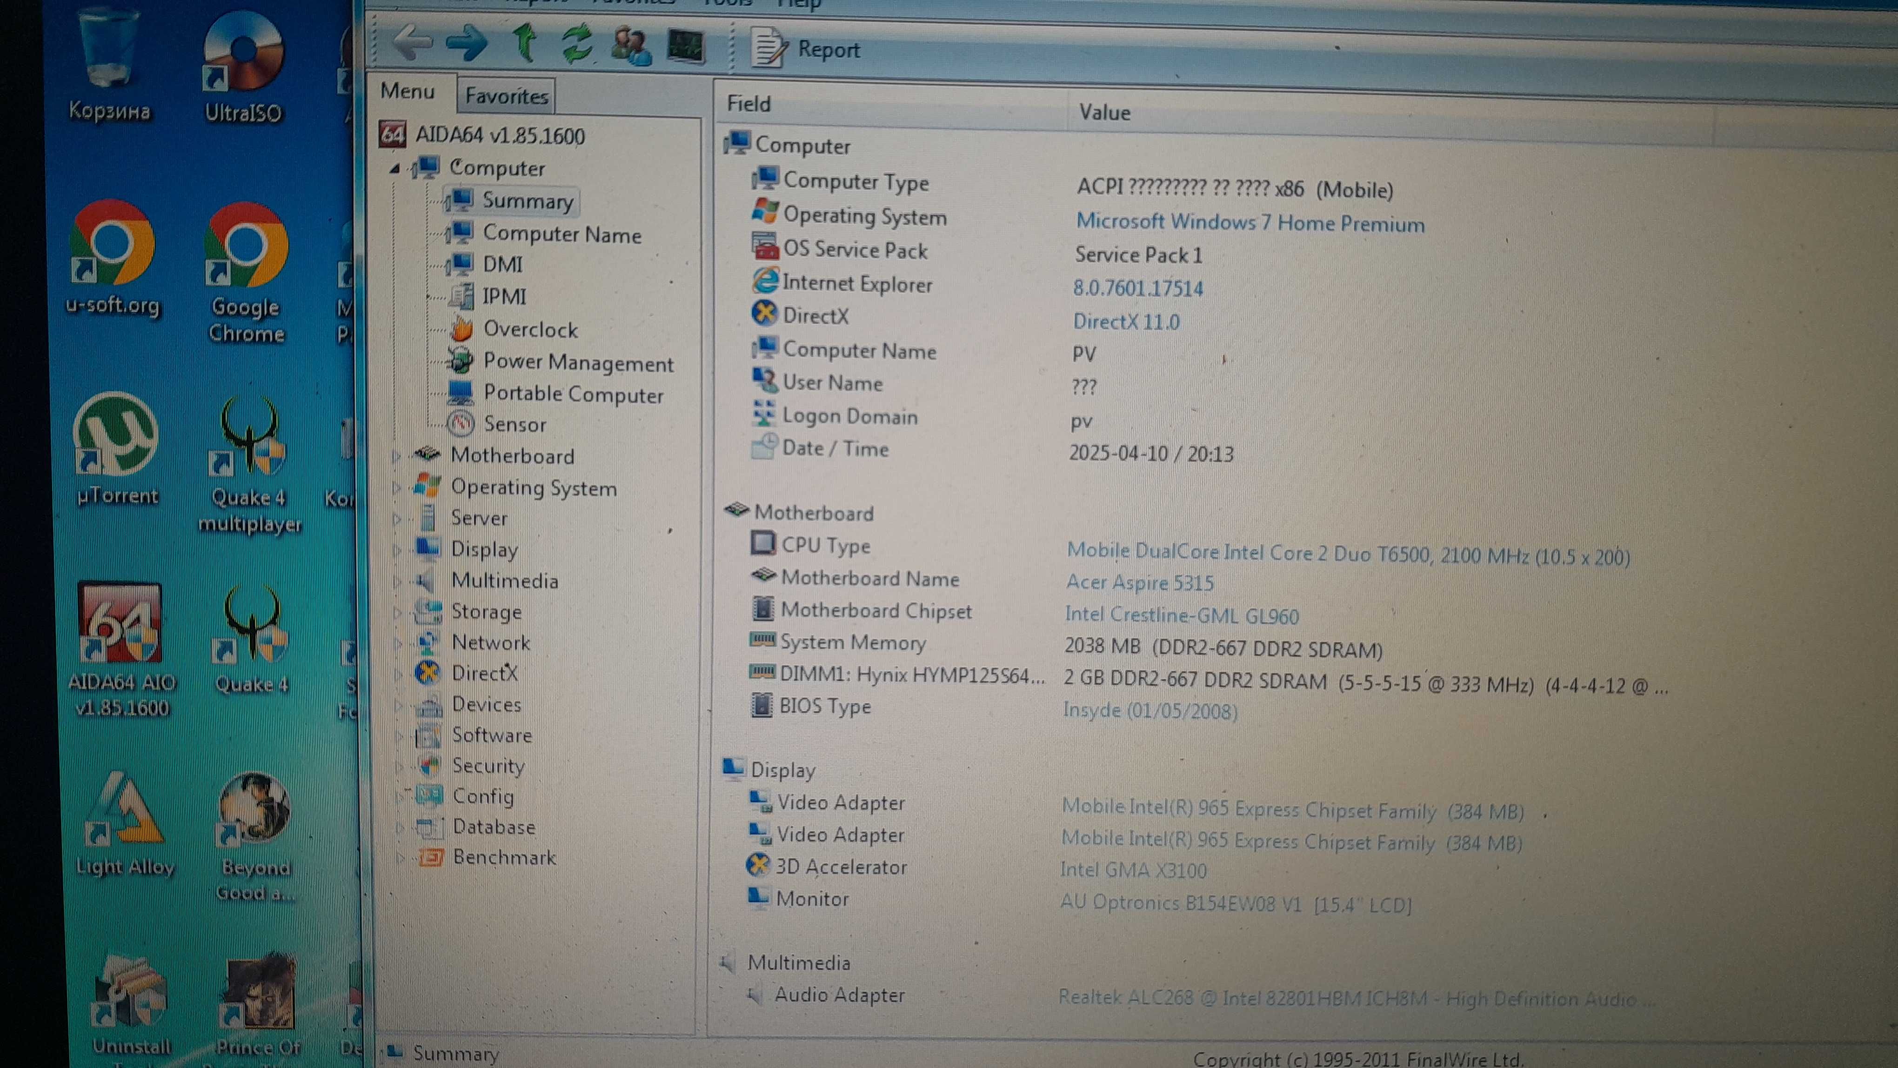Open the AIDA64 AIO v1.85.1600 shortcut
Image resolution: width=1898 pixels, height=1068 pixels.
121,650
